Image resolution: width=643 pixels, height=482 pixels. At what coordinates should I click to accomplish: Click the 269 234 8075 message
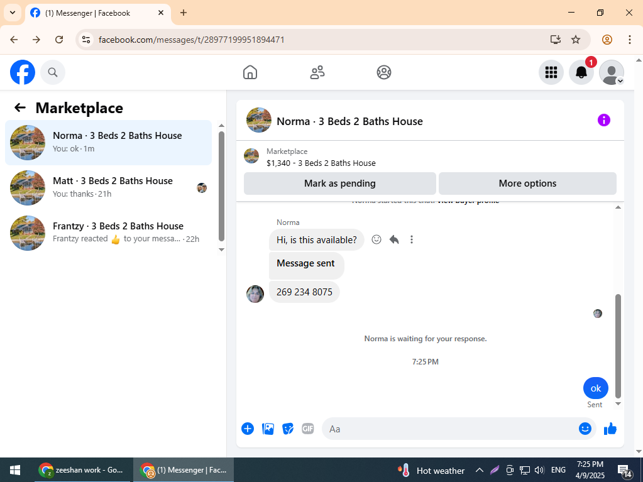pos(304,292)
